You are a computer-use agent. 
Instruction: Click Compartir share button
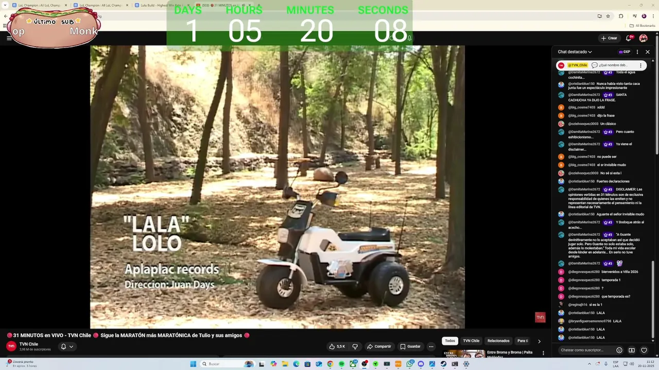click(379, 346)
